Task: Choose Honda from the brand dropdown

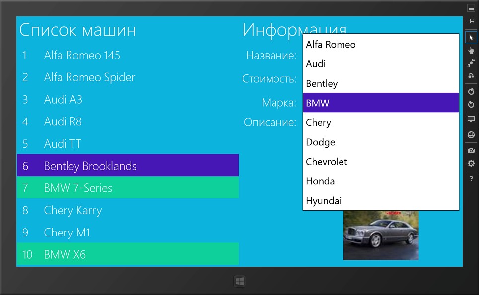Action: click(x=381, y=181)
